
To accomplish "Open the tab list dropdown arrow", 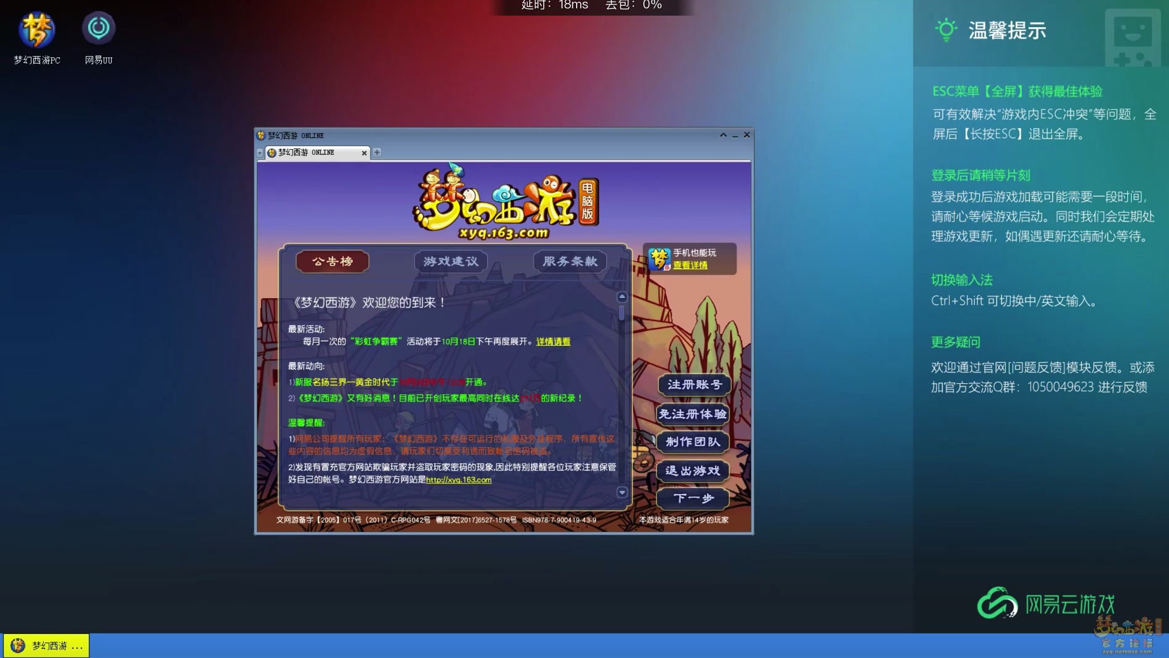I will (260, 153).
